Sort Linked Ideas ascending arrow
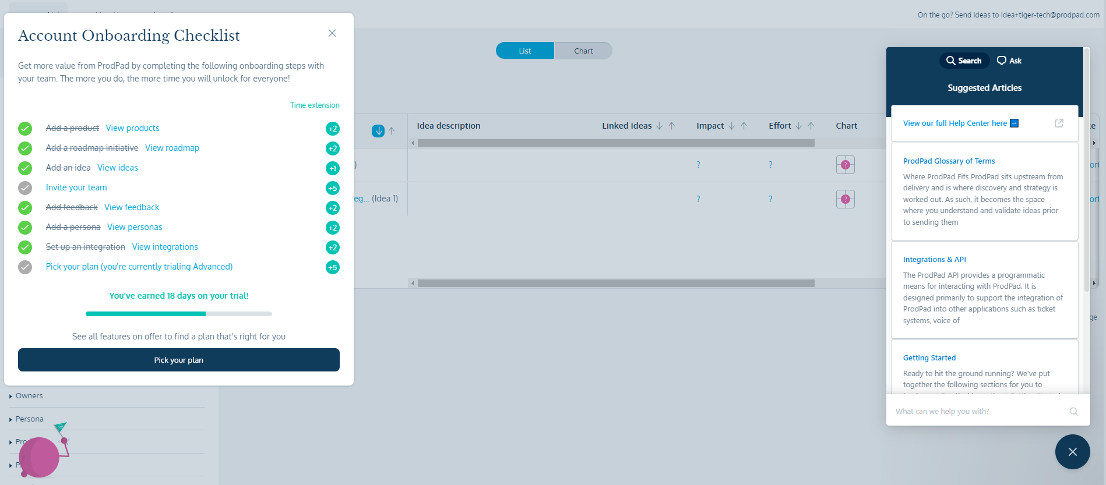Image resolution: width=1106 pixels, height=485 pixels. click(x=672, y=126)
